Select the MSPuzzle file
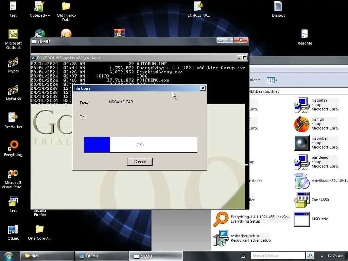Image resolution: width=348 pixels, height=261 pixels. pos(311,219)
